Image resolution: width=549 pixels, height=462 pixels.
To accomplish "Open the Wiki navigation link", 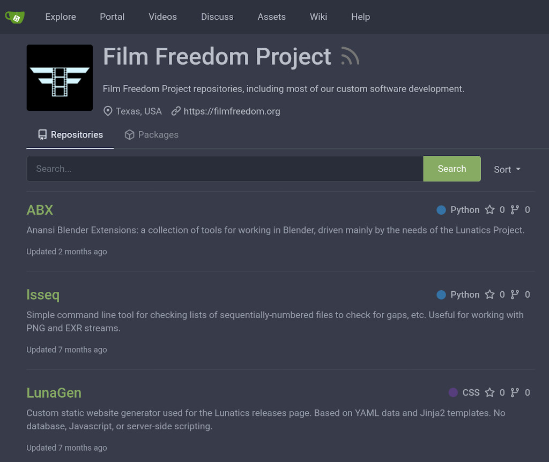I will 318,17.
